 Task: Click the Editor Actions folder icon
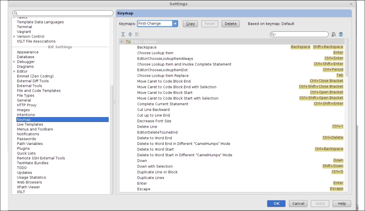pos(128,42)
